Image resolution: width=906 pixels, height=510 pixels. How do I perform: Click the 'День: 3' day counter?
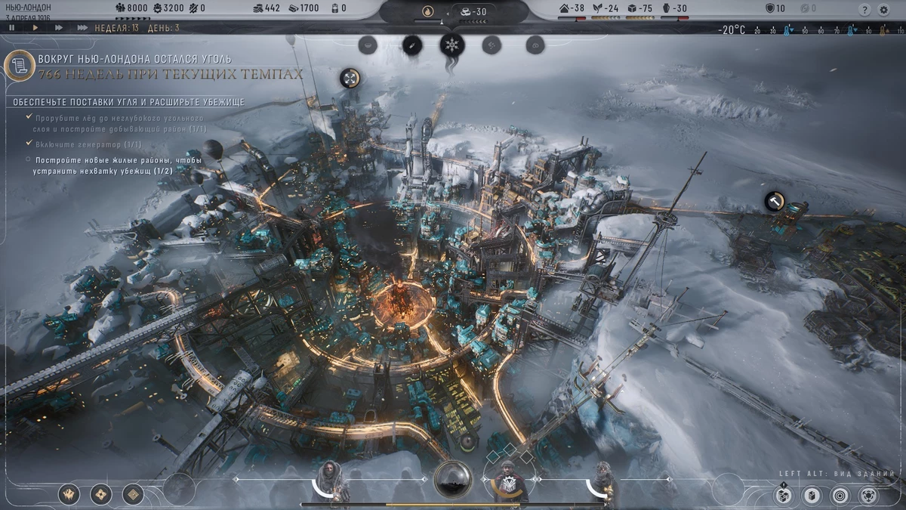pos(165,28)
